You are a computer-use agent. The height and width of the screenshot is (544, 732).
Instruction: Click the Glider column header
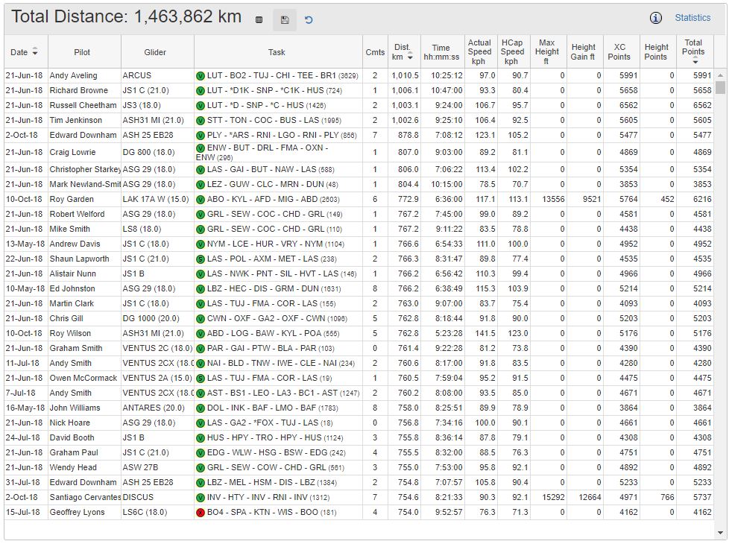155,52
